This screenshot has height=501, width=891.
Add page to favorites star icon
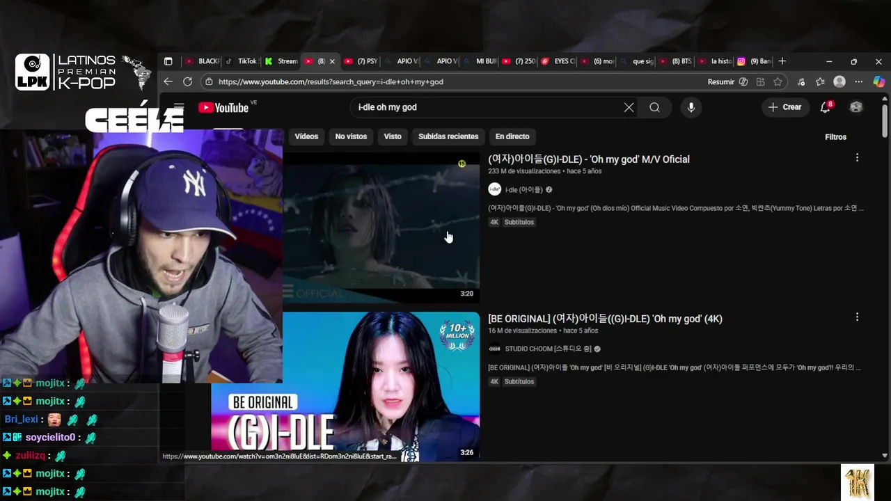point(778,81)
